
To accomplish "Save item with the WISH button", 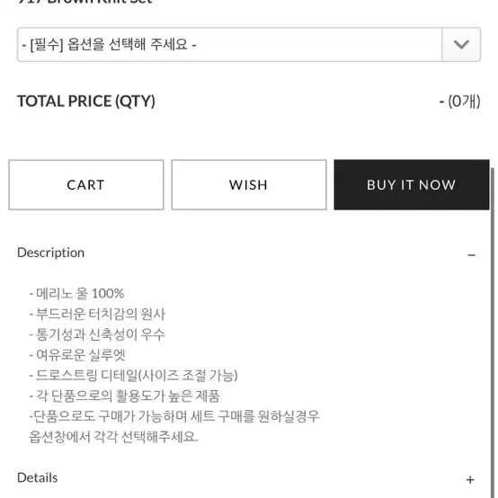I will coord(249,185).
